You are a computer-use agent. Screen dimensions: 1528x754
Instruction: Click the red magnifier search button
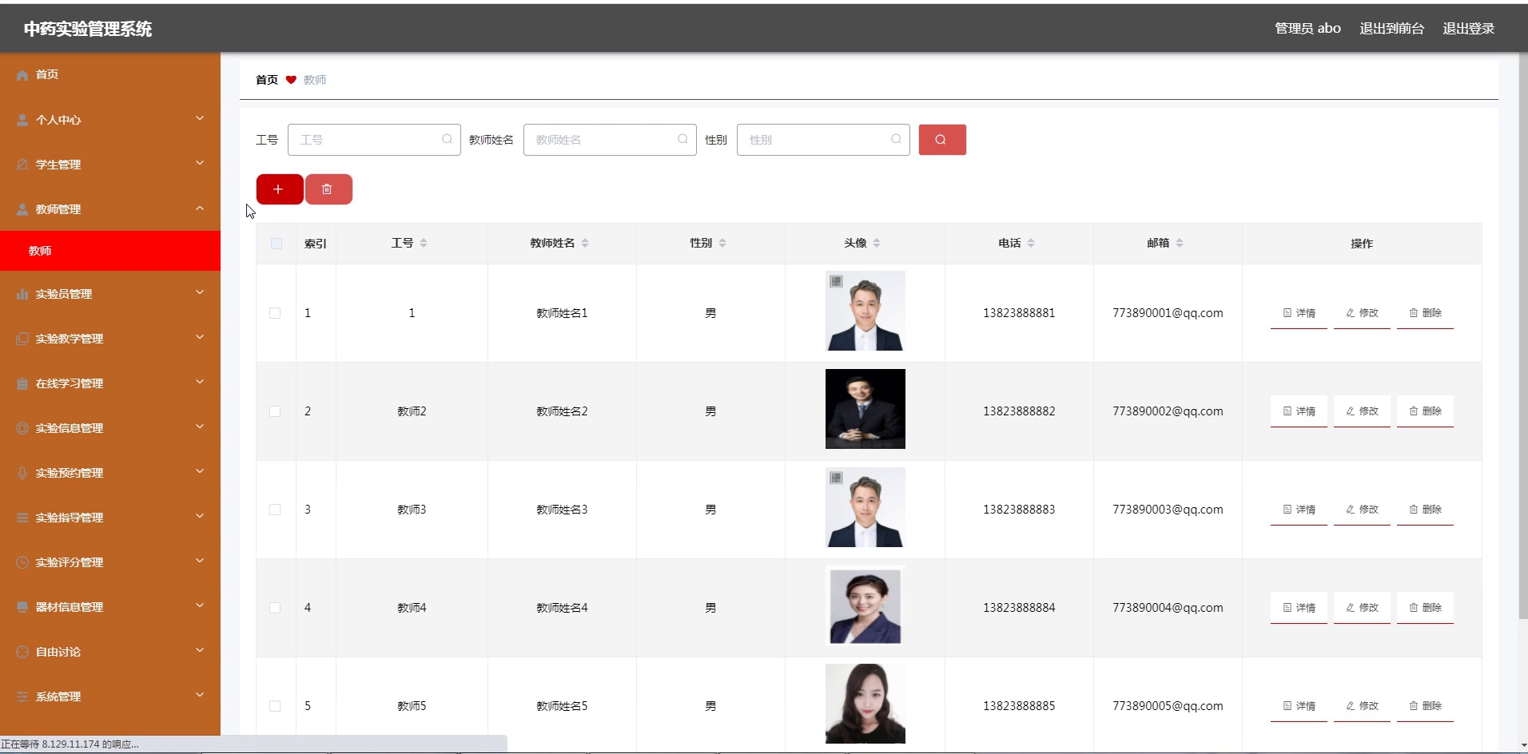(942, 140)
